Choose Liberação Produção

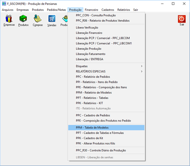(x=106, y=49)
